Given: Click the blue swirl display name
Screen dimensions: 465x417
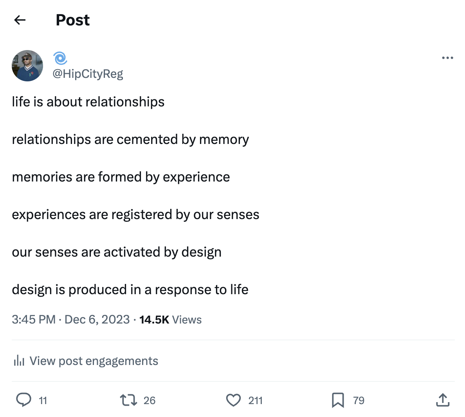Looking at the screenshot, I should click(60, 58).
